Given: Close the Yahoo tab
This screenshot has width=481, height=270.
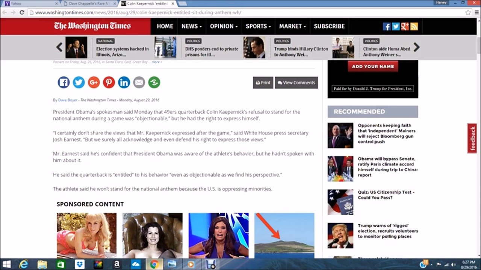Looking at the screenshot, I should (56, 4).
